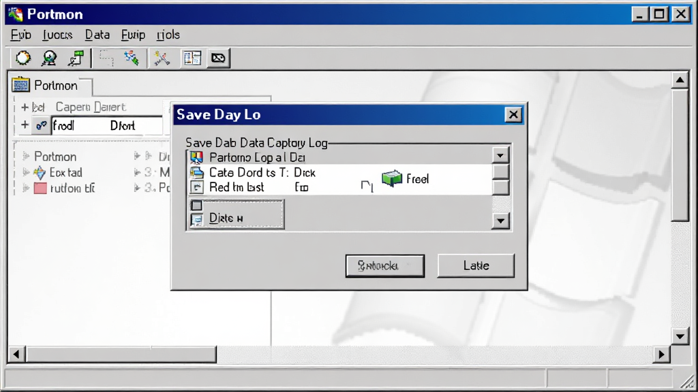Close the Save Day Lo dialog
Image resolution: width=698 pixels, height=392 pixels.
pyautogui.click(x=513, y=114)
